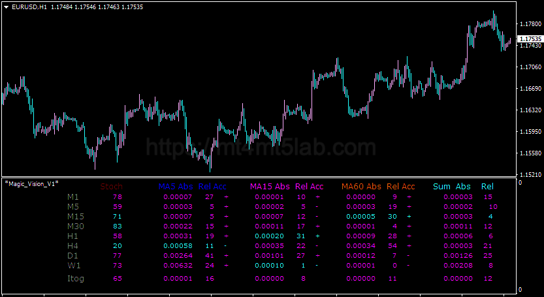Select the H4 timeframe row label
This screenshot has width=544, height=297.
[x=73, y=245]
